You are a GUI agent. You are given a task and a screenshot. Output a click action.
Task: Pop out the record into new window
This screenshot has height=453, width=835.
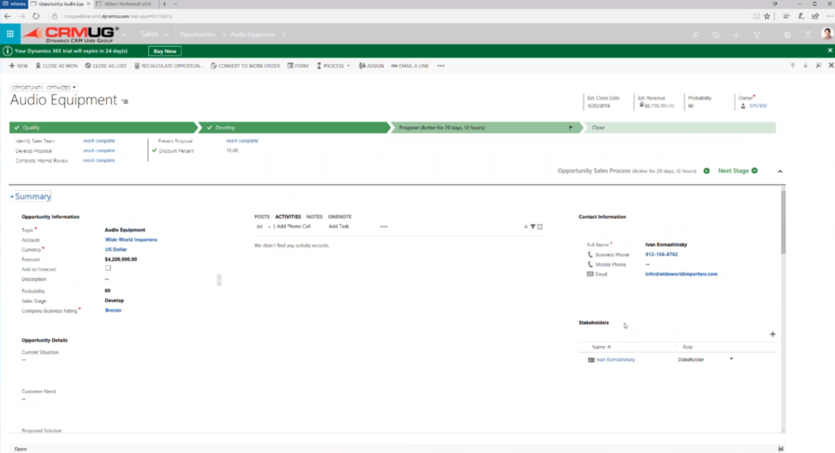pos(818,66)
